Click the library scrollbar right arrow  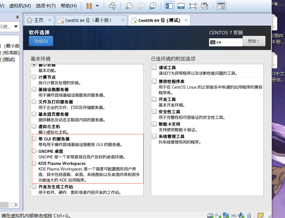tap(16, 205)
